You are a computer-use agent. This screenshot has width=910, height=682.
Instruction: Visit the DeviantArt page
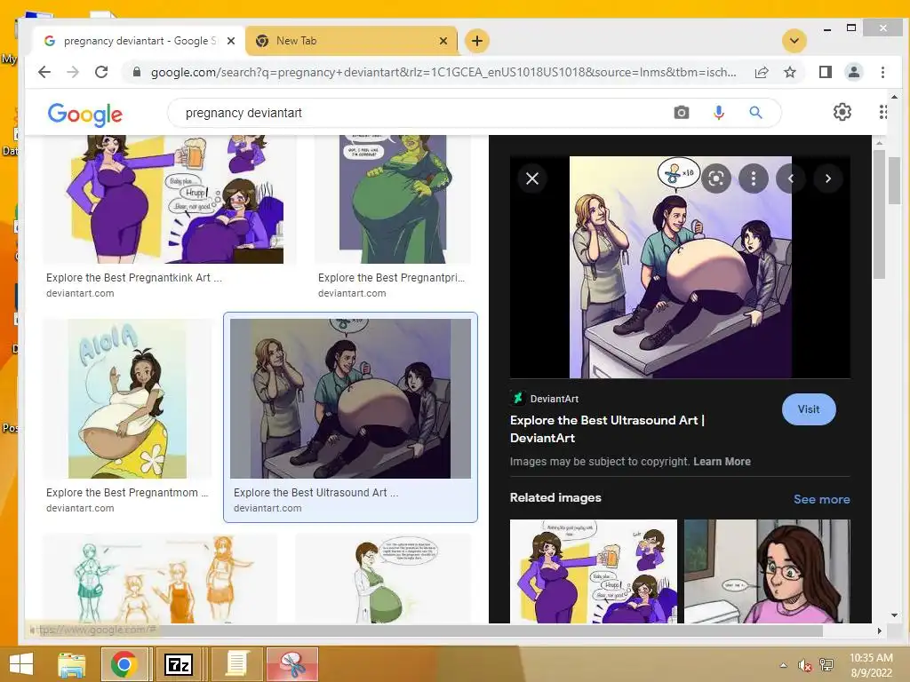809,409
